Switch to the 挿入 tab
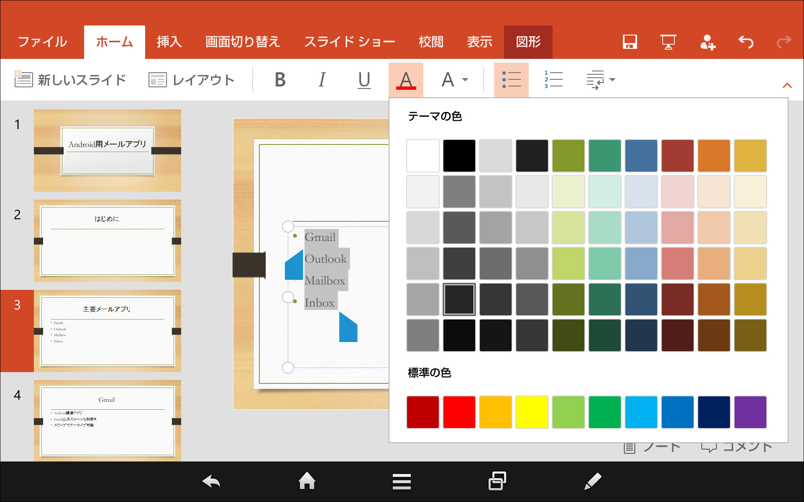This screenshot has width=804, height=502. click(x=169, y=42)
